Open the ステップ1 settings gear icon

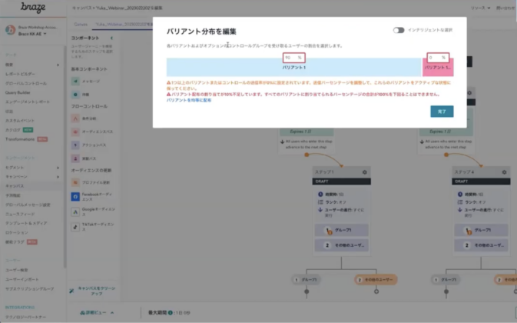[x=365, y=172]
